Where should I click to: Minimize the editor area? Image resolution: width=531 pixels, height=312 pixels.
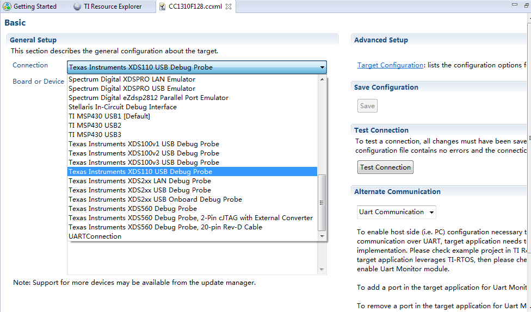[515, 4]
